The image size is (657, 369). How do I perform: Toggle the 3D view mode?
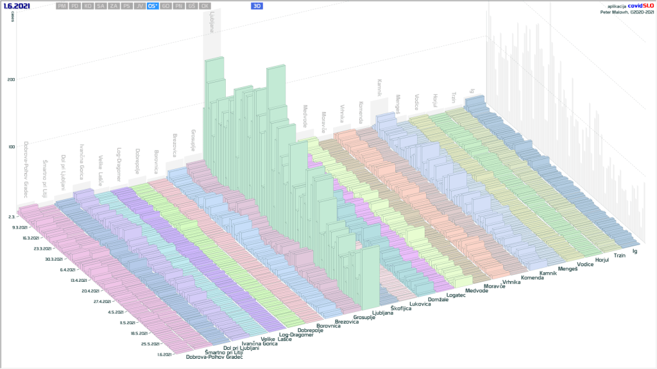[257, 6]
